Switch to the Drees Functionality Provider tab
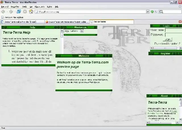182x130 pixels. [x=22, y=22]
